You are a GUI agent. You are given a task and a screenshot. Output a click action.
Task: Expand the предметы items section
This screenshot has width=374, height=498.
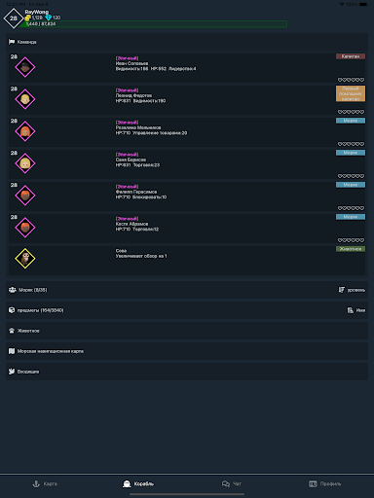187,310
